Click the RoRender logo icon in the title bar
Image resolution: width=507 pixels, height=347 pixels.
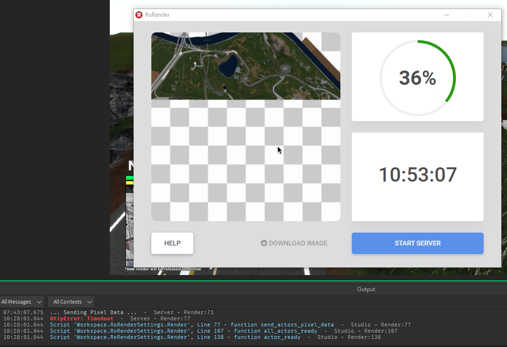(x=138, y=15)
